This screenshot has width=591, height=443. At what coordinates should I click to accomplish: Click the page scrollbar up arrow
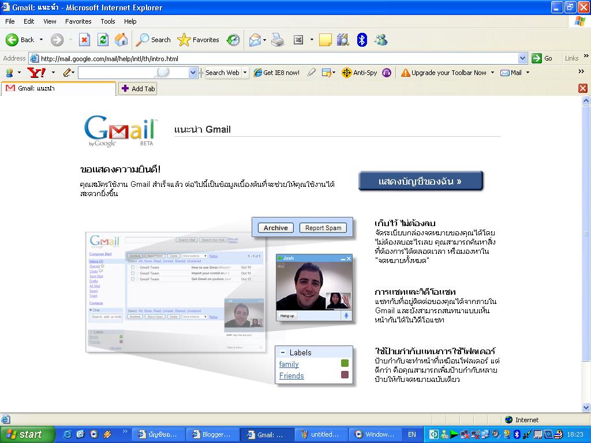[586, 100]
